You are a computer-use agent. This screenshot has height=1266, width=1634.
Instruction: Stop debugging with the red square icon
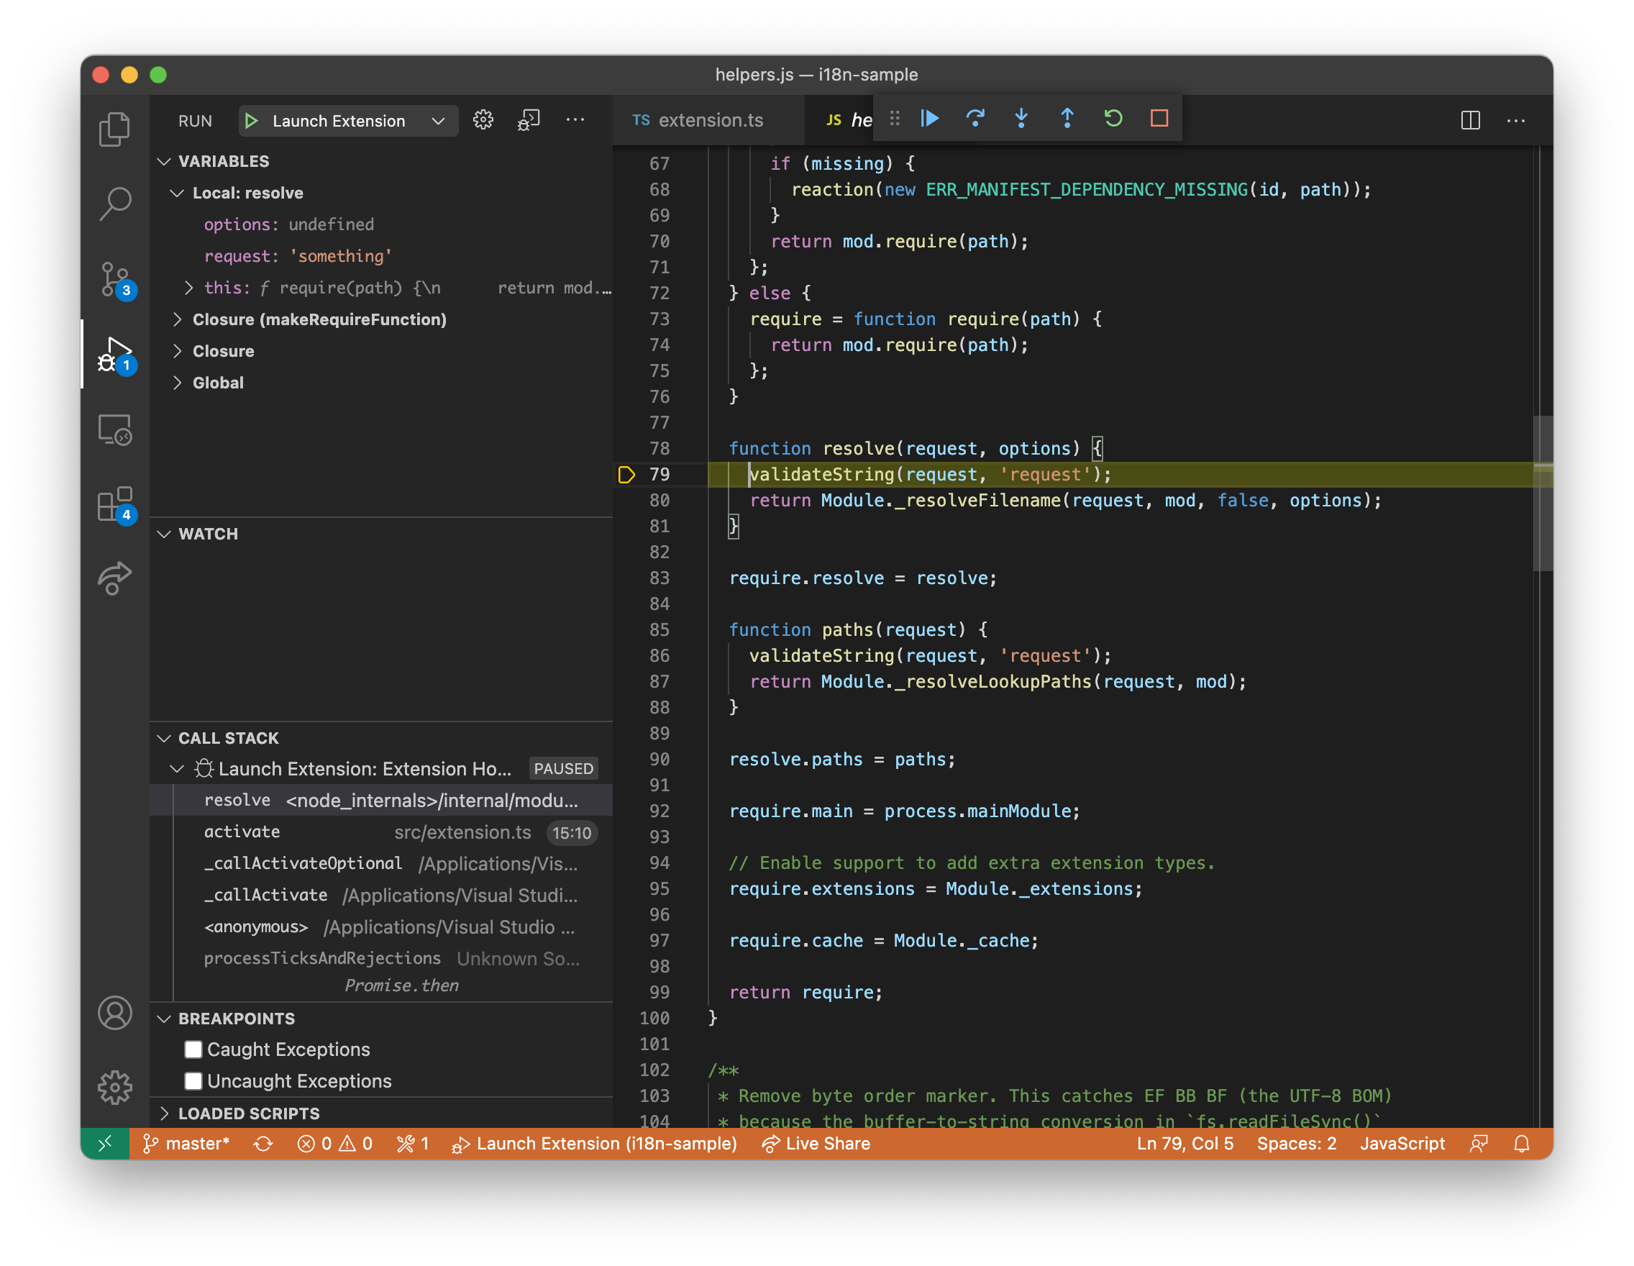[1158, 118]
